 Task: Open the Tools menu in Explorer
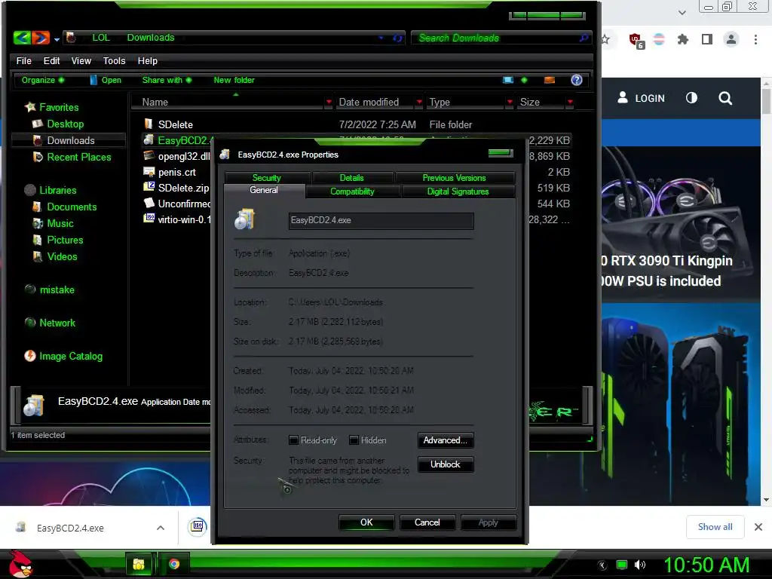coord(115,60)
